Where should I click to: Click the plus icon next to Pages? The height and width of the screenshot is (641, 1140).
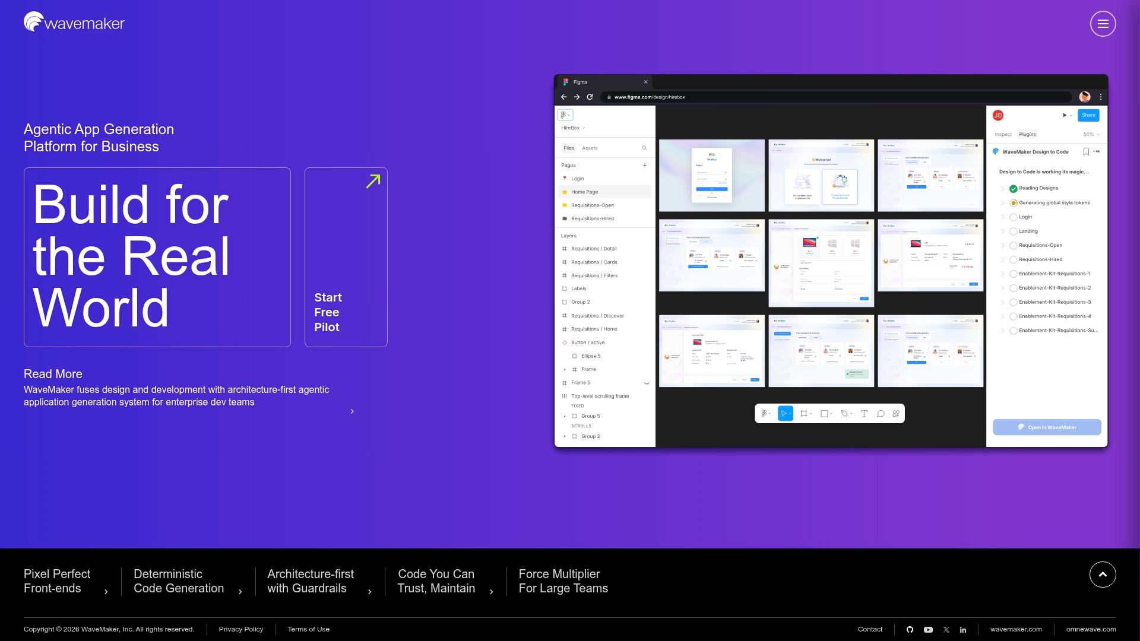tap(645, 165)
